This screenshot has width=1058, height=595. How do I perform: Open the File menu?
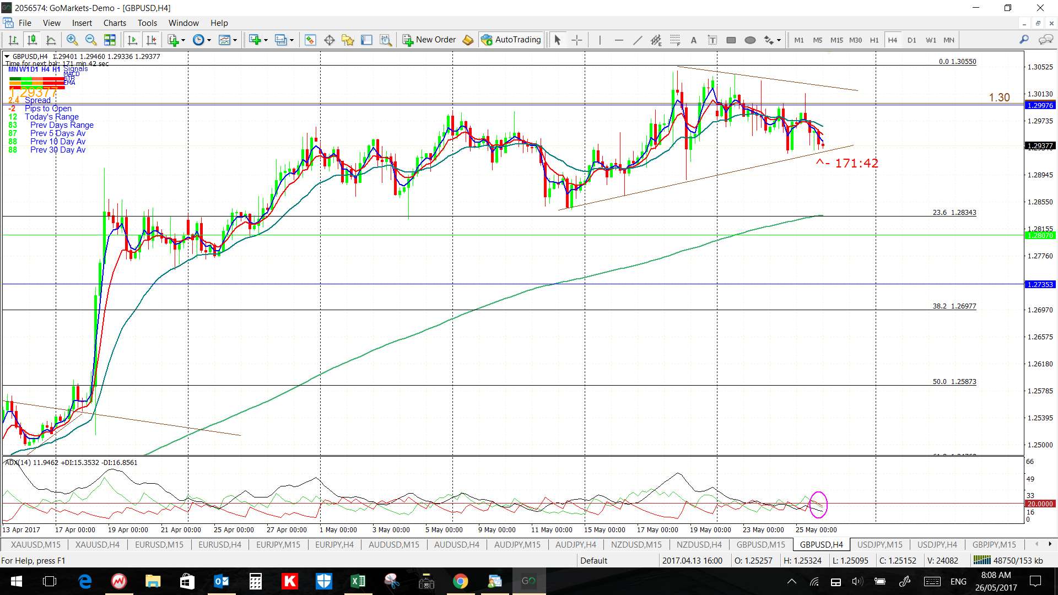tap(25, 23)
